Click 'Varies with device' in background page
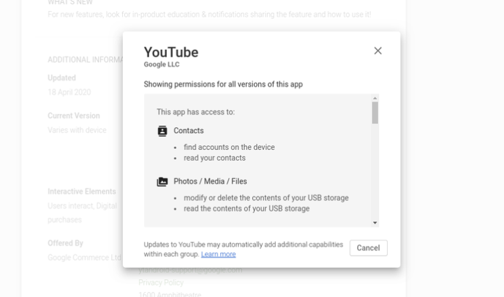 [x=77, y=131]
